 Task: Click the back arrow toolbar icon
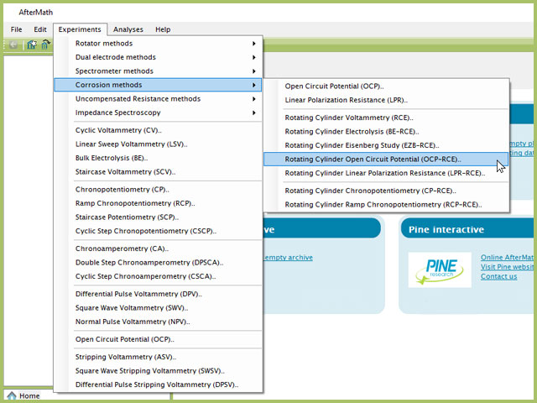point(13,44)
